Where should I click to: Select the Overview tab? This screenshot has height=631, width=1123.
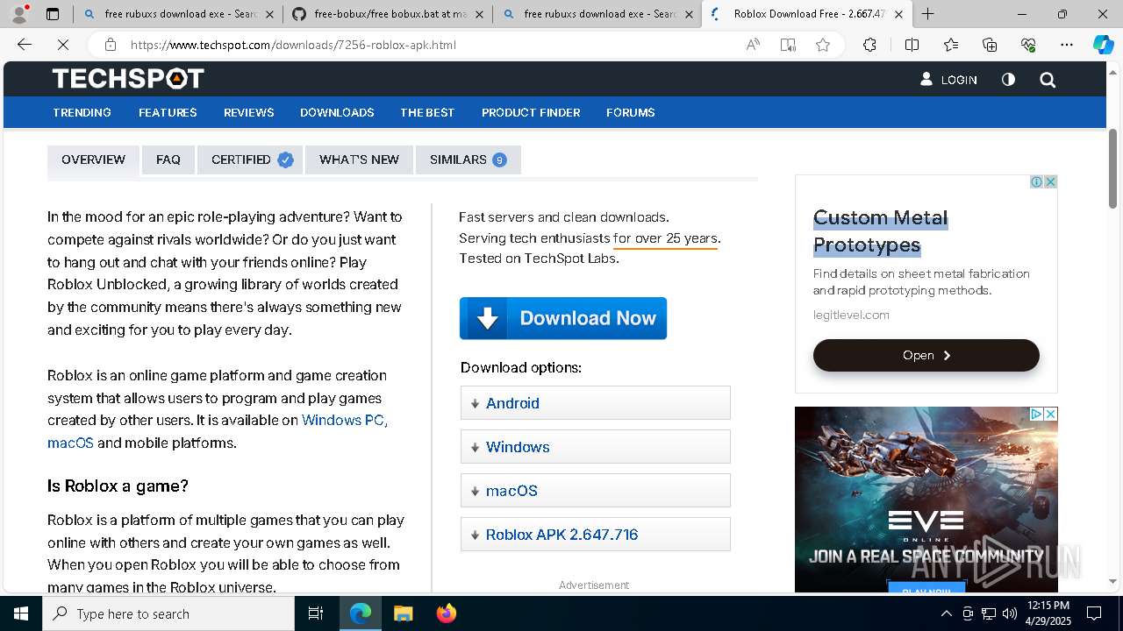(93, 160)
